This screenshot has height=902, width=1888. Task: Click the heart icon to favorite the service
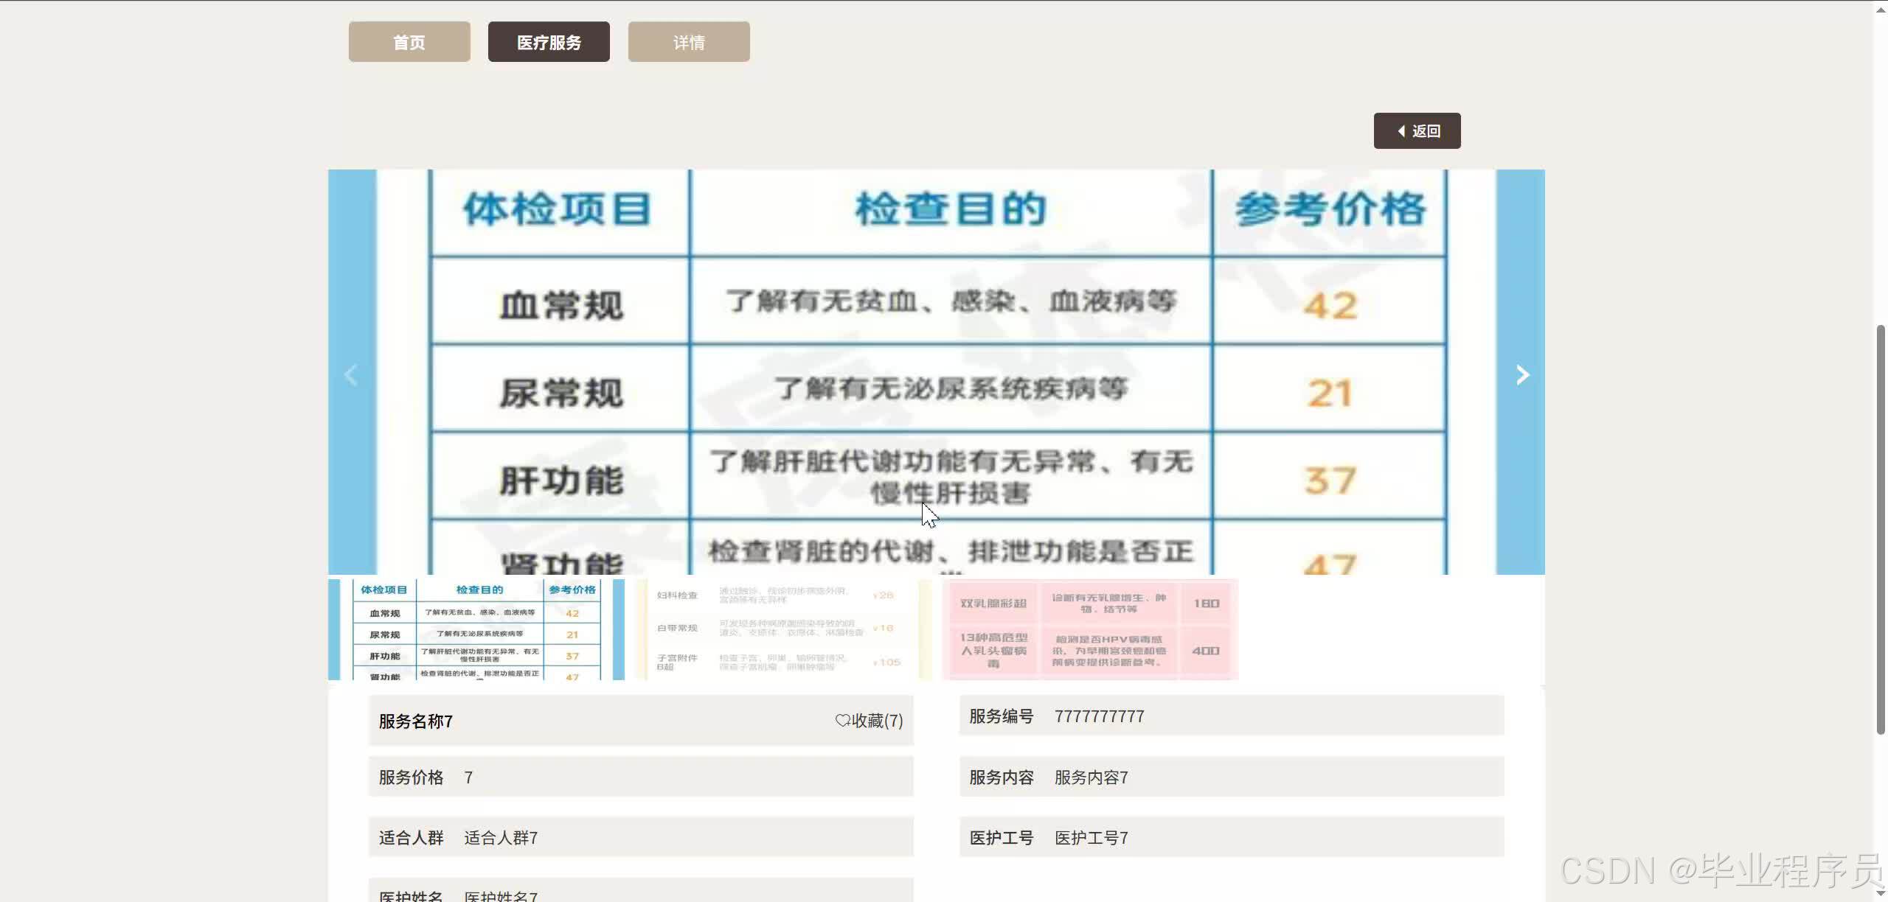pos(843,721)
